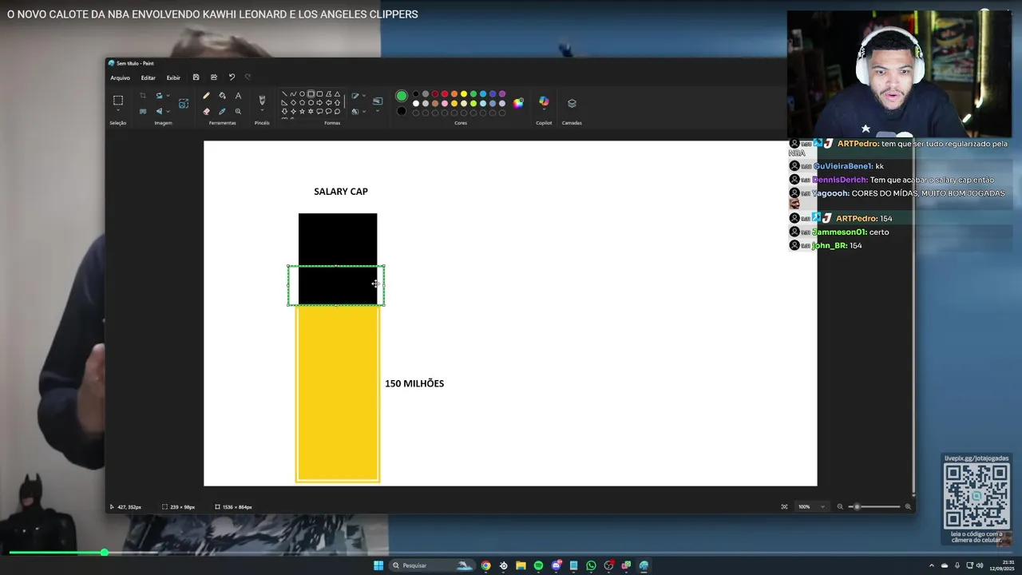
Task: Click the video progress bar handle
Action: [104, 552]
